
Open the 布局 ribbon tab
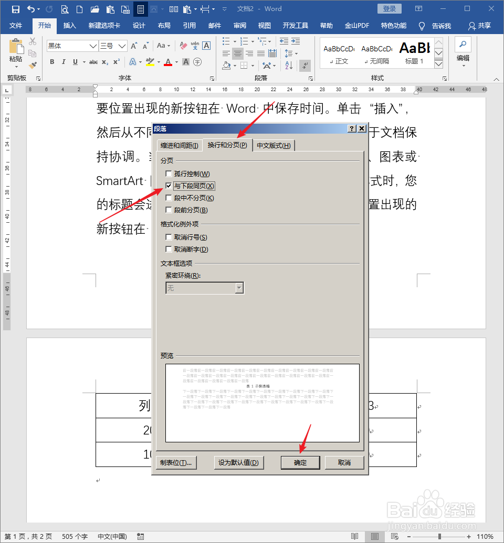pyautogui.click(x=164, y=26)
